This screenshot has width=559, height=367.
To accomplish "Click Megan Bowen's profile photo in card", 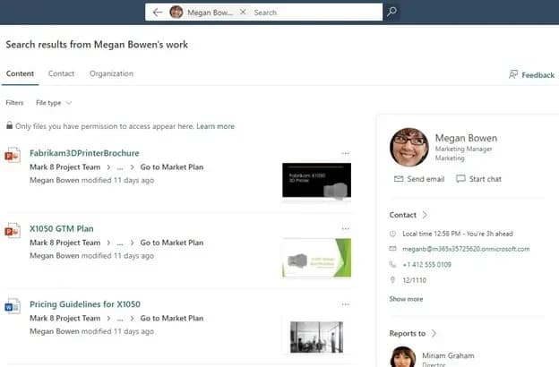I will 409,147.
